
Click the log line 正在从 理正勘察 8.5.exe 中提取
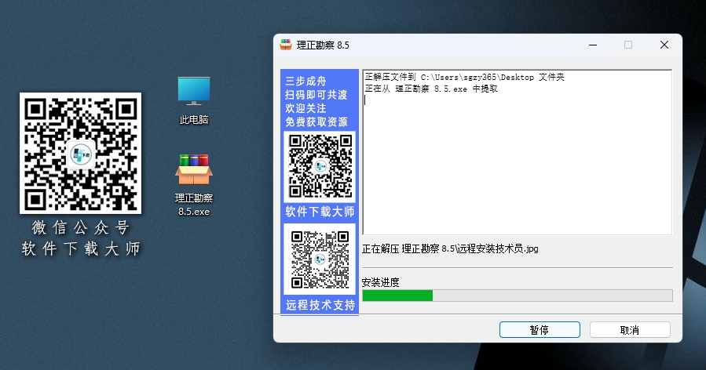point(431,89)
